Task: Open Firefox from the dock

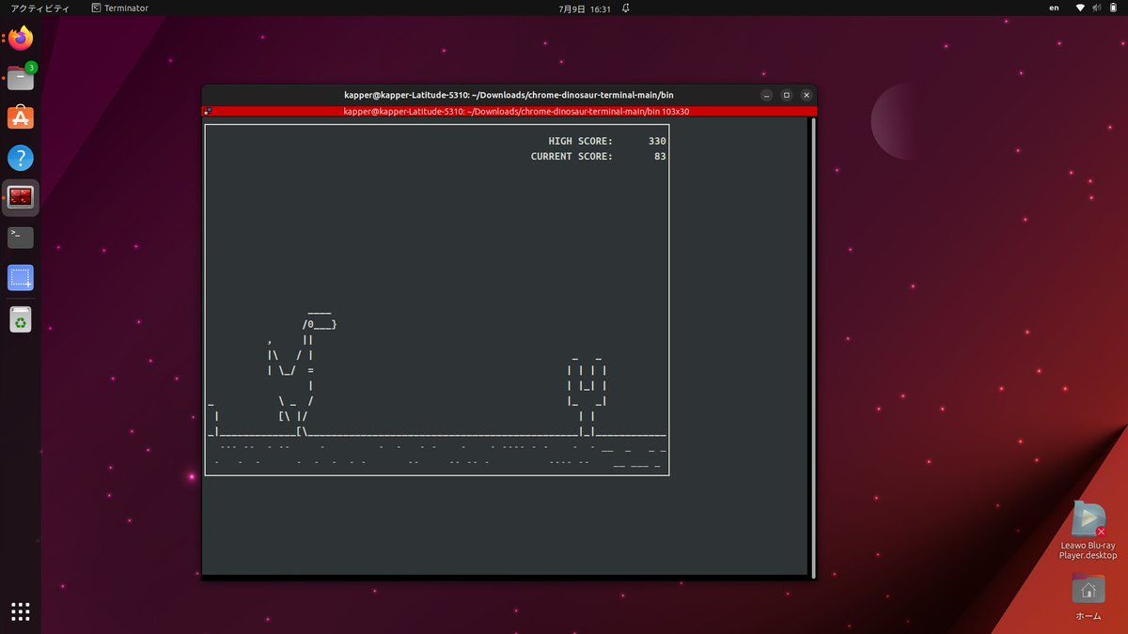Action: point(21,39)
